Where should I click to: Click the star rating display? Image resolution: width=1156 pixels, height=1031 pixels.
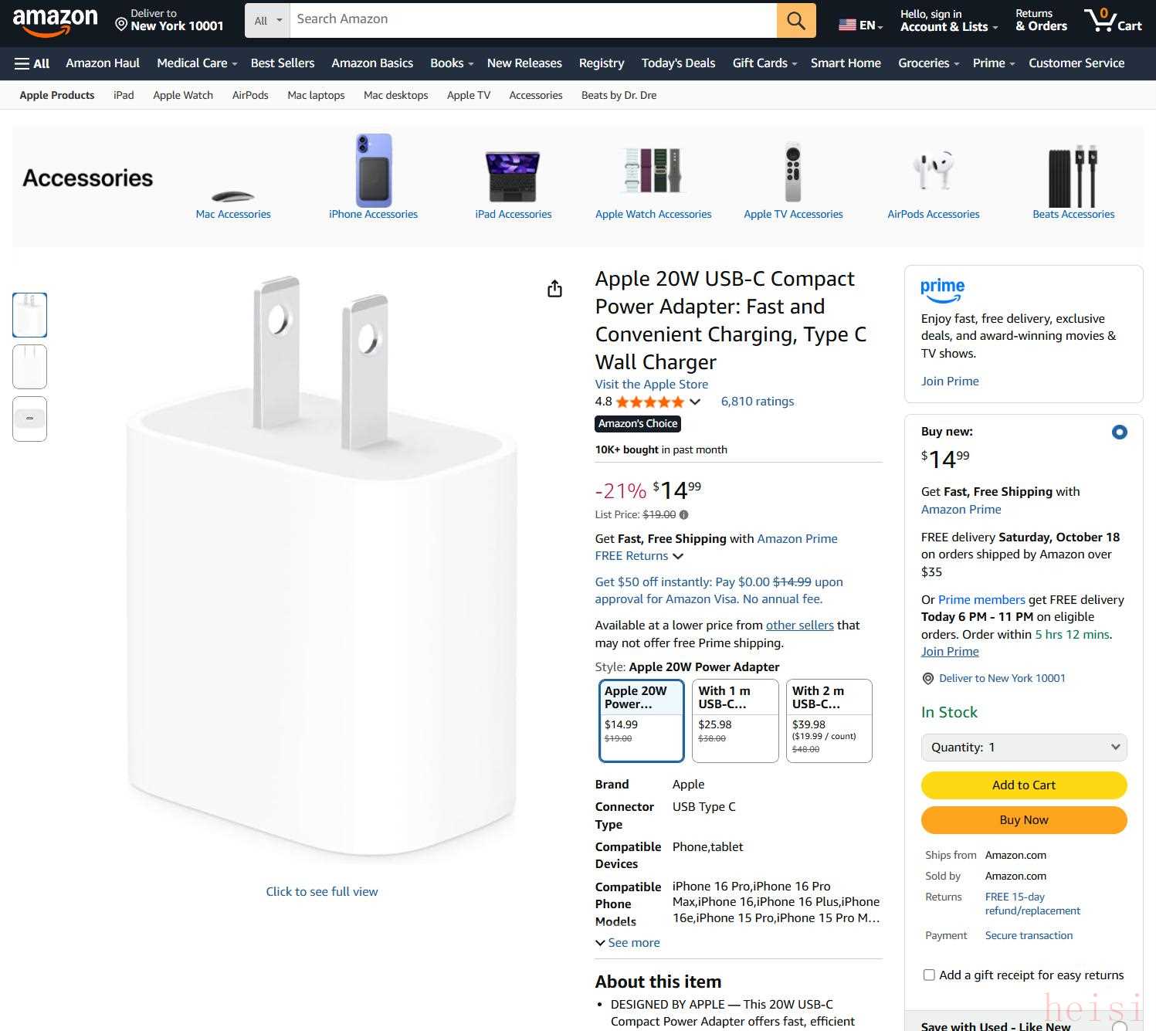(x=649, y=402)
